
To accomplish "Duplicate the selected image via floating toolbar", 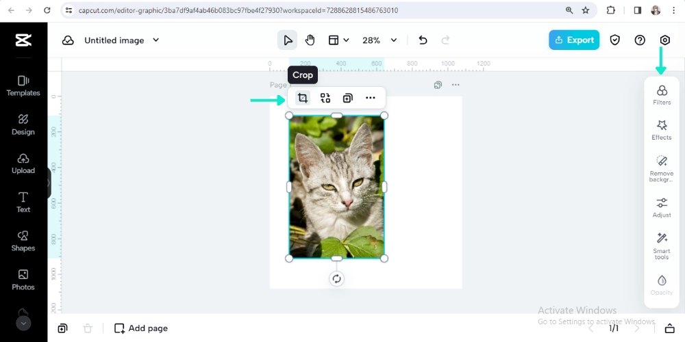I will [347, 98].
